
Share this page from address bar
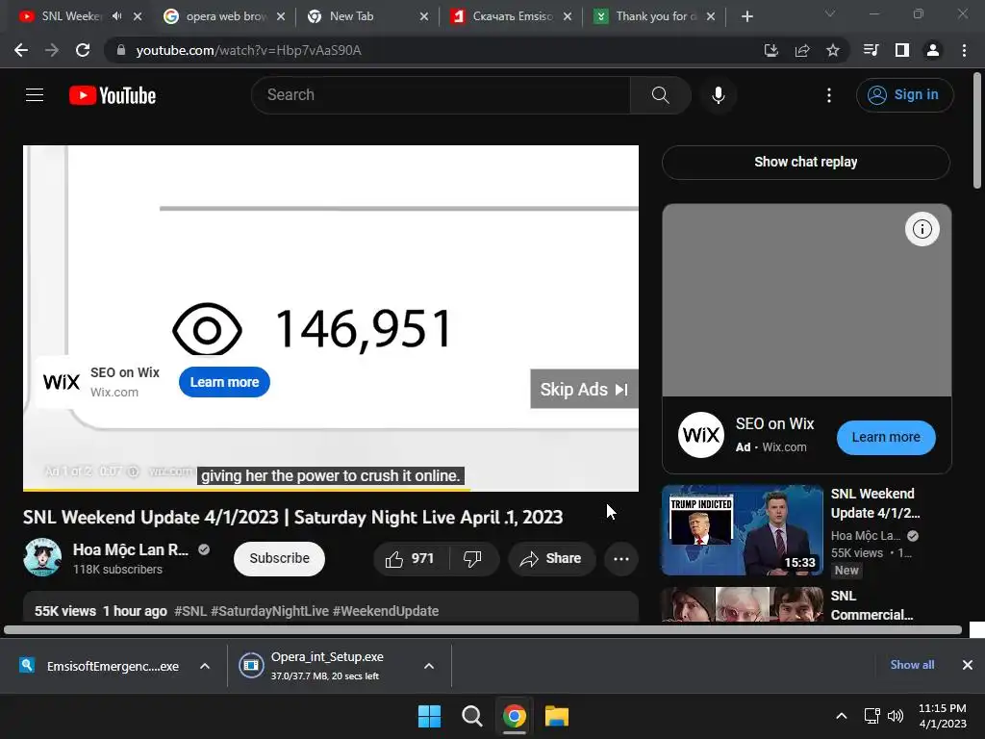(x=802, y=50)
